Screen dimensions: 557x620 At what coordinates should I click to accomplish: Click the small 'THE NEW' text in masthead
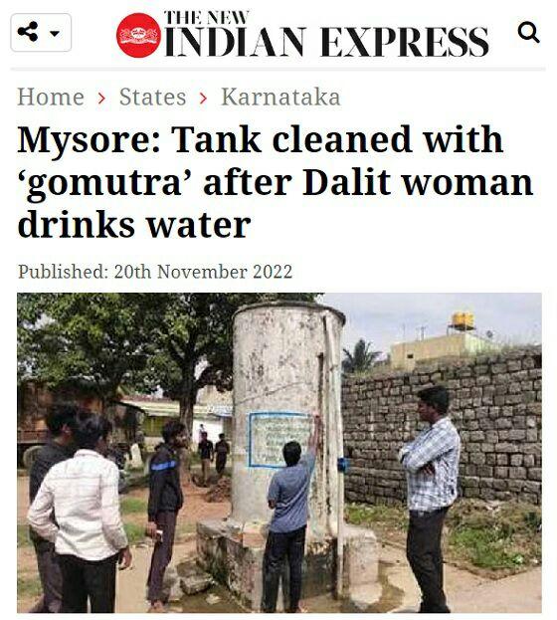point(206,17)
